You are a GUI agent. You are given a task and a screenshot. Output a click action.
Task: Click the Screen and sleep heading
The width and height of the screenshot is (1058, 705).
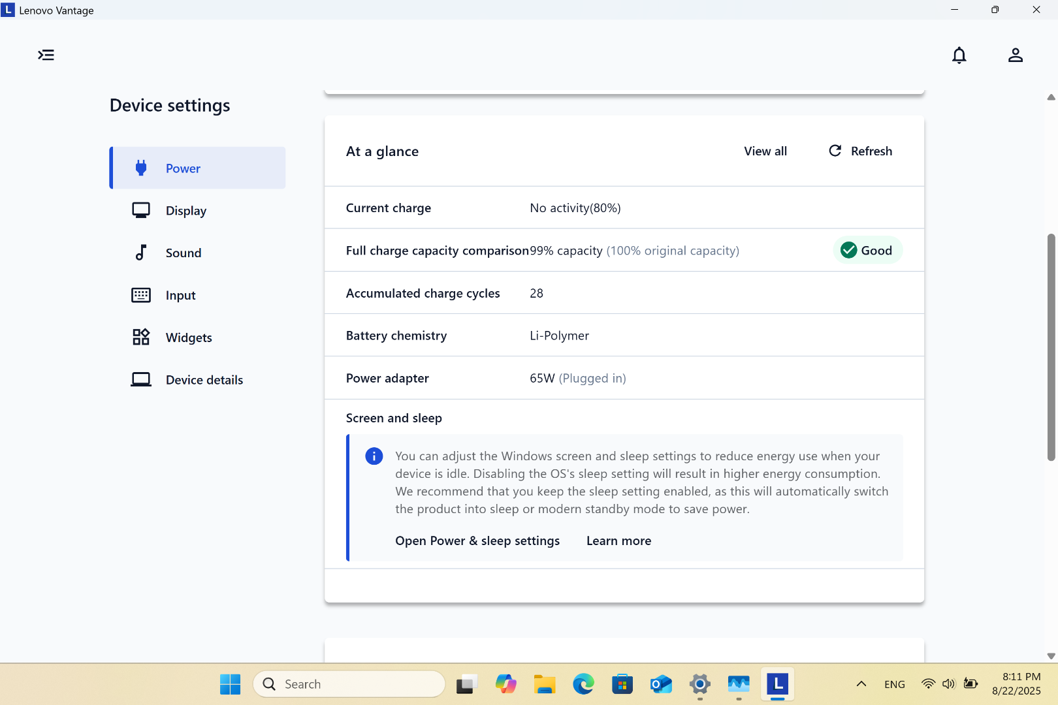click(394, 418)
